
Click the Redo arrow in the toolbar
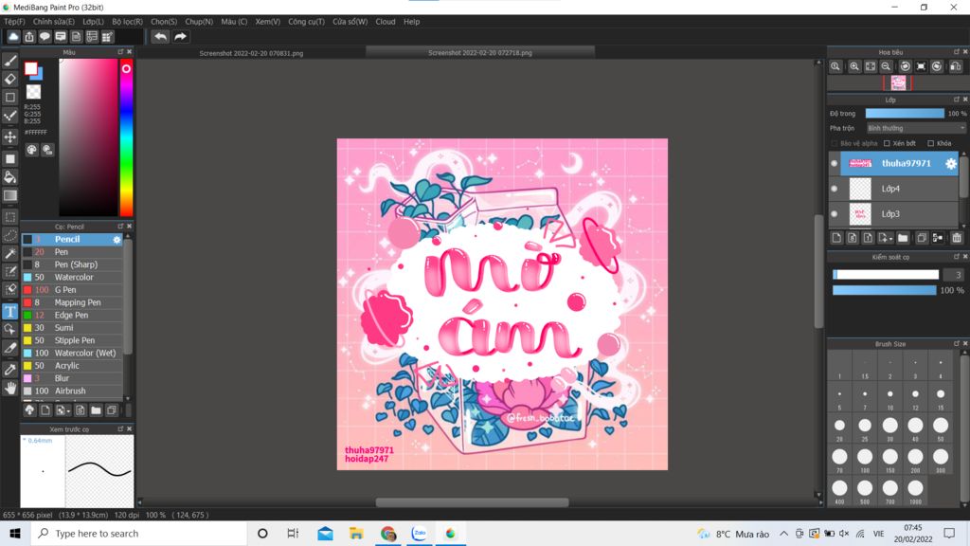click(x=180, y=37)
